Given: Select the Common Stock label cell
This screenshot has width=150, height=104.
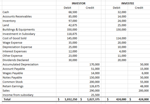Looking at the screenshot, I should point(13,82).
